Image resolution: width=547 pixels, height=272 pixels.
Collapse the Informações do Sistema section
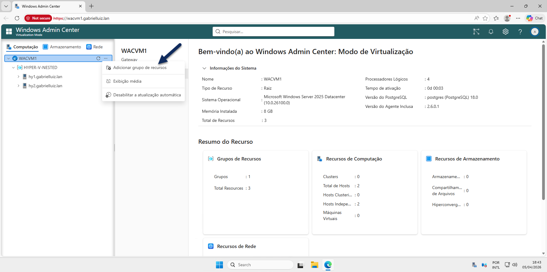coord(204,68)
